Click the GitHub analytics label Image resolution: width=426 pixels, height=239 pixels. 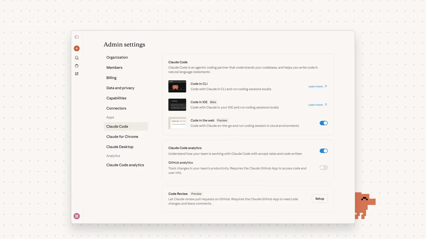coord(181,163)
